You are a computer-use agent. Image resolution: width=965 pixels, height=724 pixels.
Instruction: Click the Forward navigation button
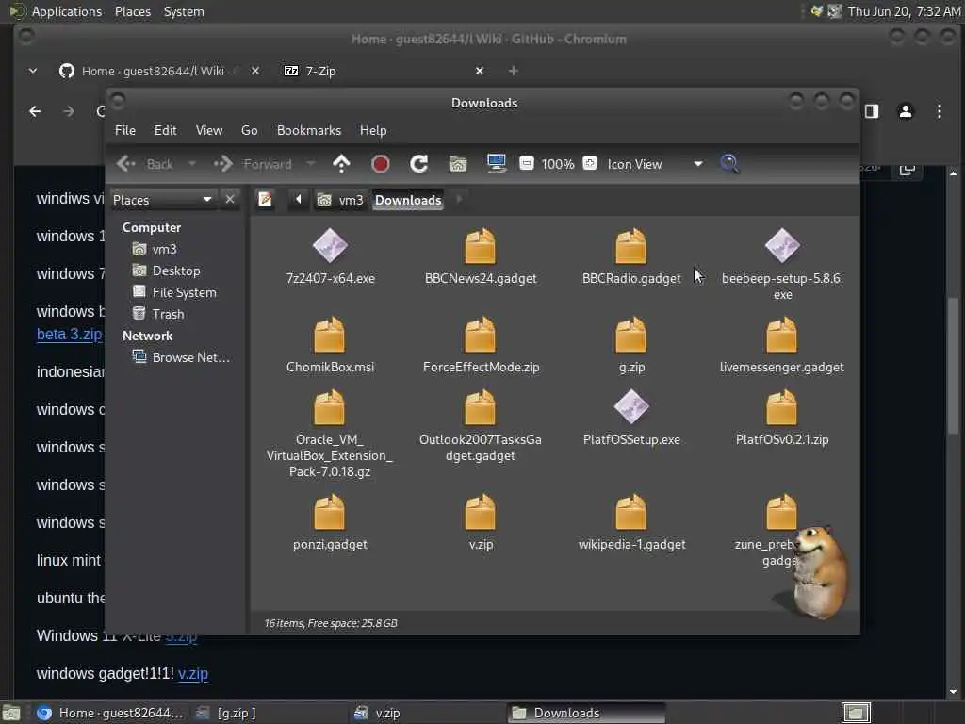[253, 164]
